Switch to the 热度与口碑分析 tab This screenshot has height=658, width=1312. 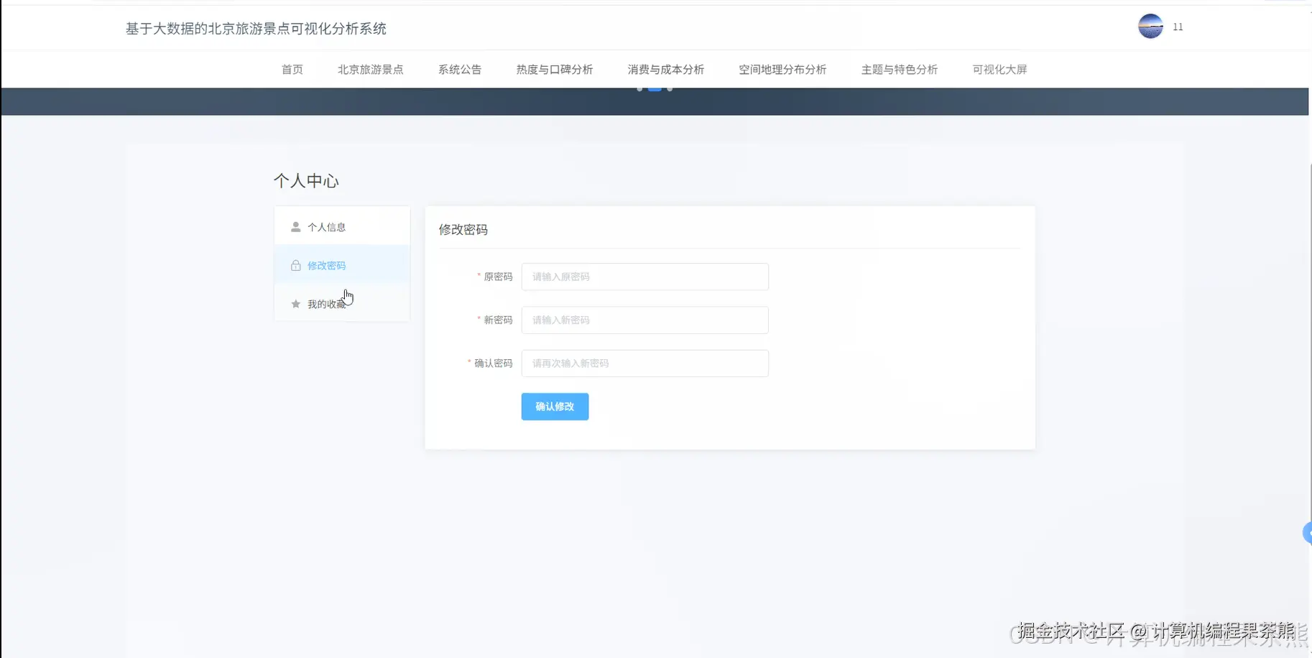point(554,69)
